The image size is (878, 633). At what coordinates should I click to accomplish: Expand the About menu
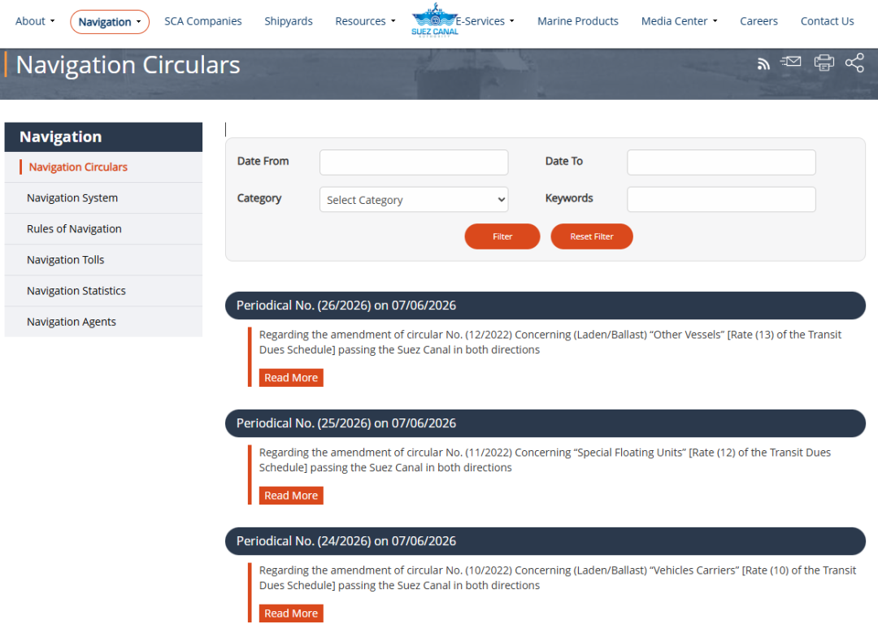coord(35,21)
